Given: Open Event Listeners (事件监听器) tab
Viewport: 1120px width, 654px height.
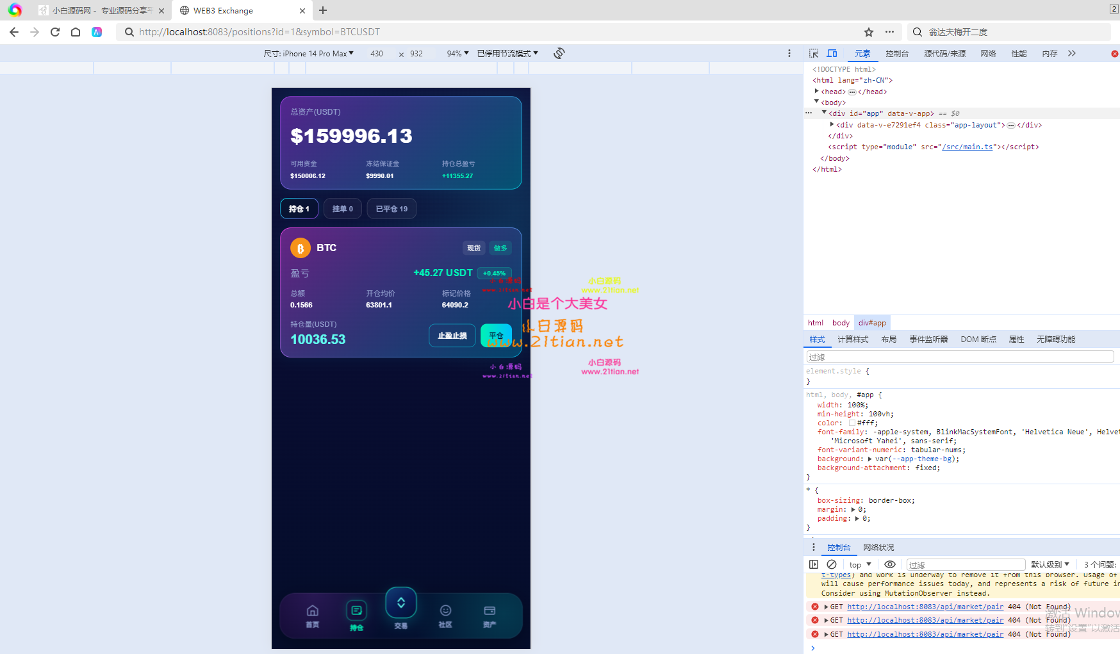Looking at the screenshot, I should pyautogui.click(x=928, y=339).
